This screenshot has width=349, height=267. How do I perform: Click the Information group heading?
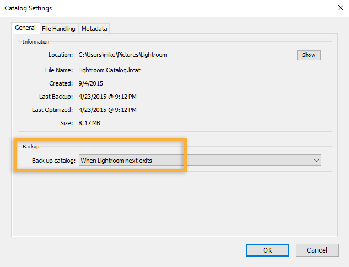[x=36, y=41]
